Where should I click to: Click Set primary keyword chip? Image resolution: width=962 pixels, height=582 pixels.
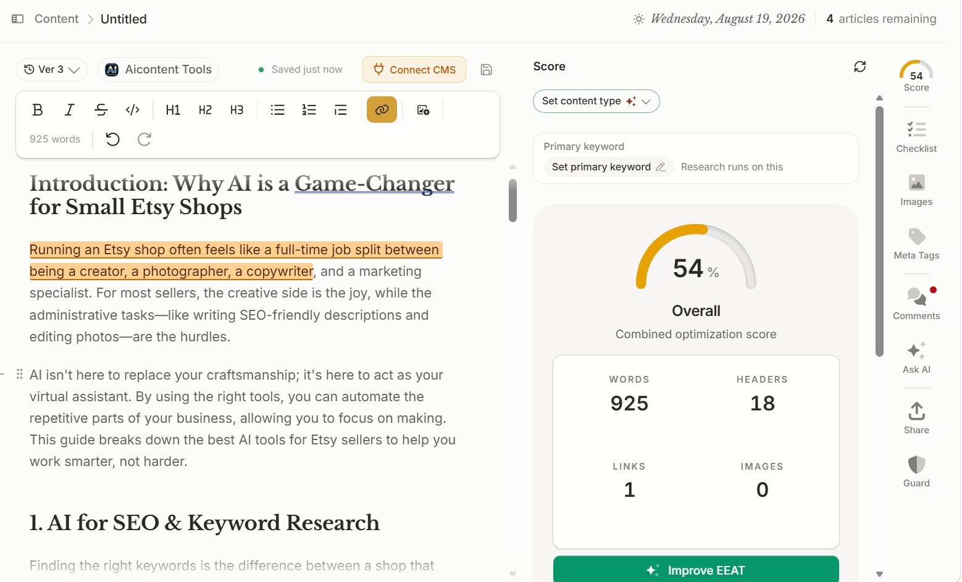pos(608,167)
